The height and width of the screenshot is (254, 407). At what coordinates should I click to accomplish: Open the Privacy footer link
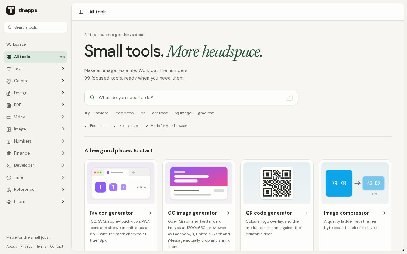tap(26, 246)
